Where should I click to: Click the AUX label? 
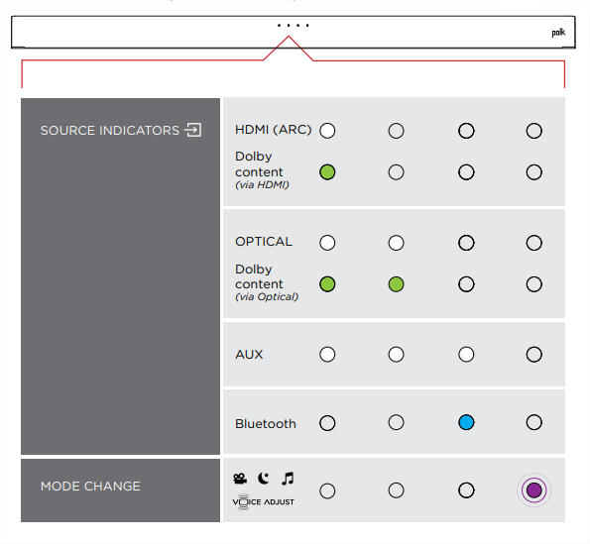[x=249, y=355]
